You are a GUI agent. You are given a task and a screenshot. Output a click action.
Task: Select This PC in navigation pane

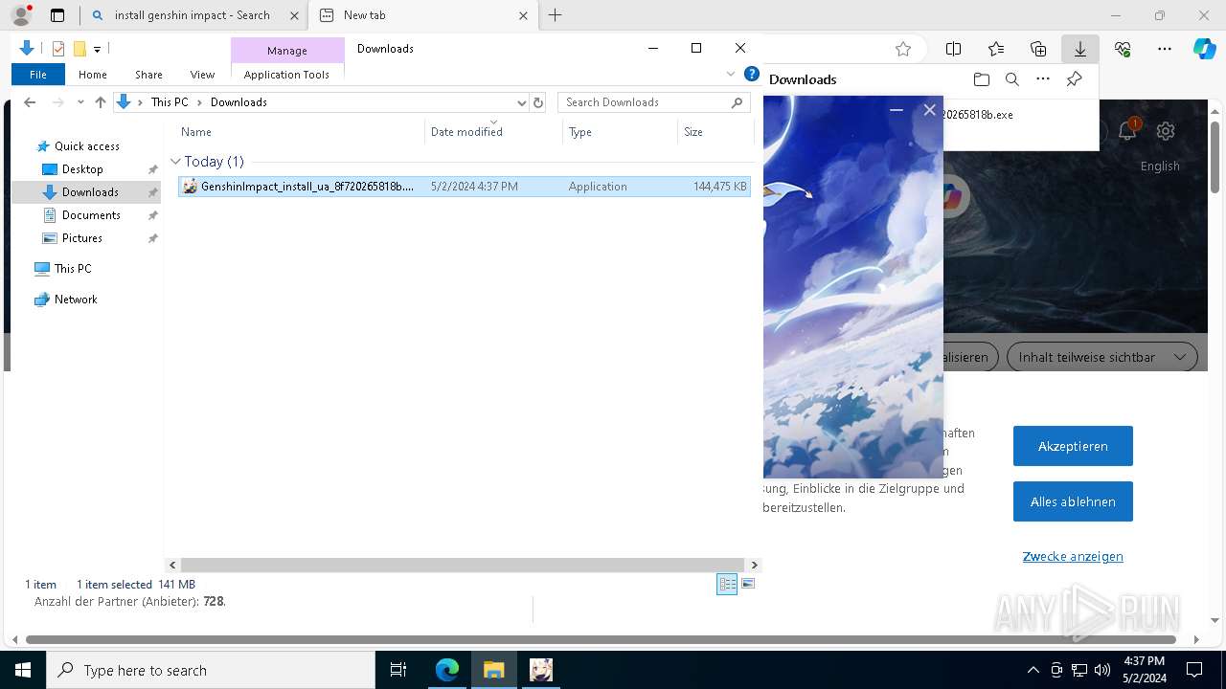click(73, 269)
